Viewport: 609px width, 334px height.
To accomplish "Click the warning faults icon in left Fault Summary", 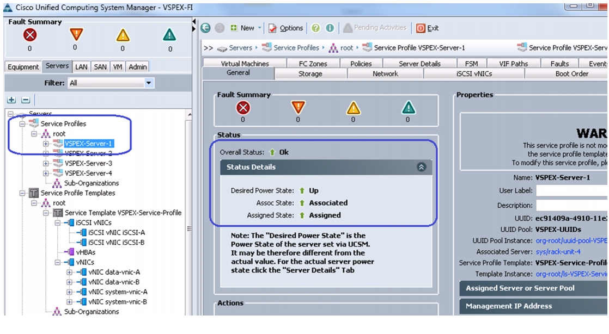I will (169, 35).
